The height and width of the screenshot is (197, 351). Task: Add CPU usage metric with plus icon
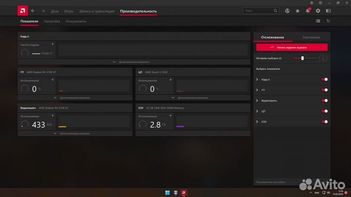170,80
